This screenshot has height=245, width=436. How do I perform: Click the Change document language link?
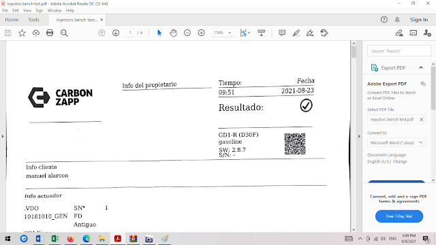point(400,161)
